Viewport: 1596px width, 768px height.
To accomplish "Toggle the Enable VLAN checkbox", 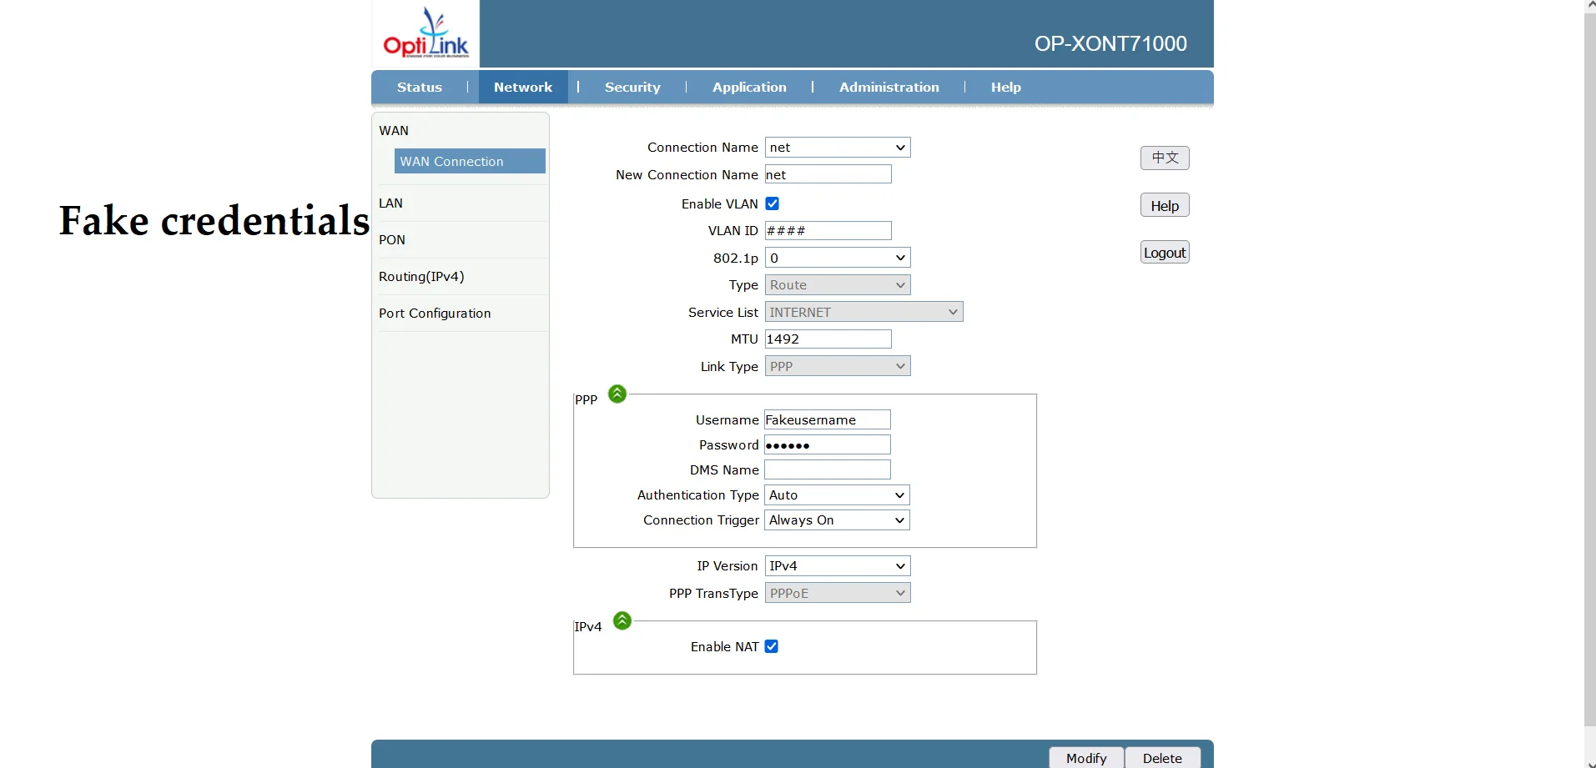I will click(773, 203).
